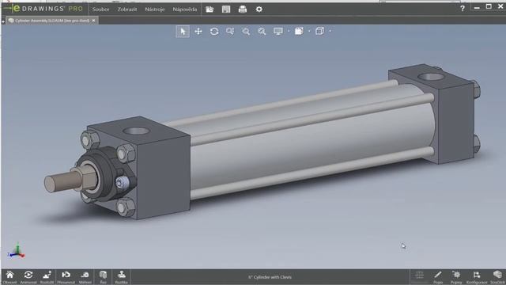Click the monitor display settings icon
Viewport: 506px width, 285px height.
[x=278, y=32]
